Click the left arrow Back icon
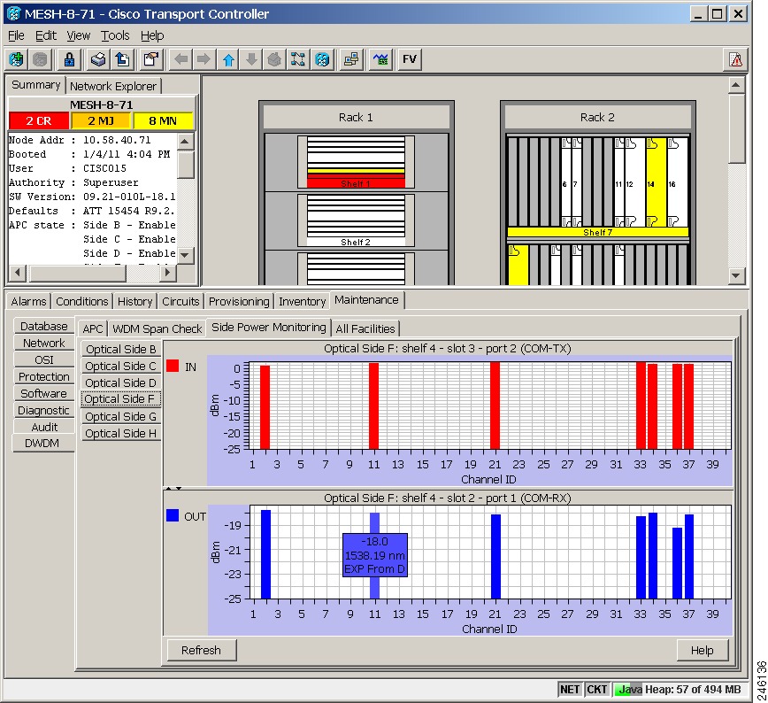Viewport: 768px width, 703px height. pyautogui.click(x=180, y=60)
